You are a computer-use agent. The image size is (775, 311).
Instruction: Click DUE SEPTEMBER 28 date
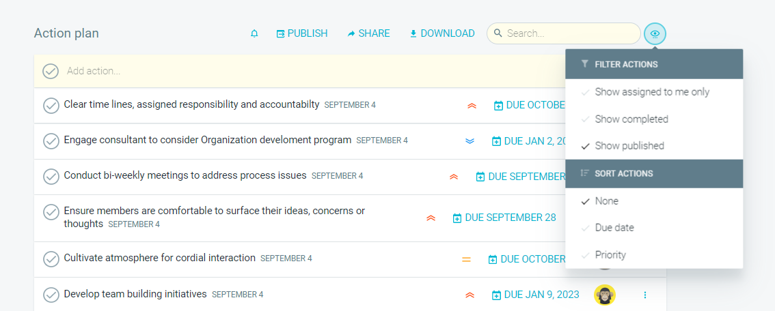pyautogui.click(x=504, y=218)
